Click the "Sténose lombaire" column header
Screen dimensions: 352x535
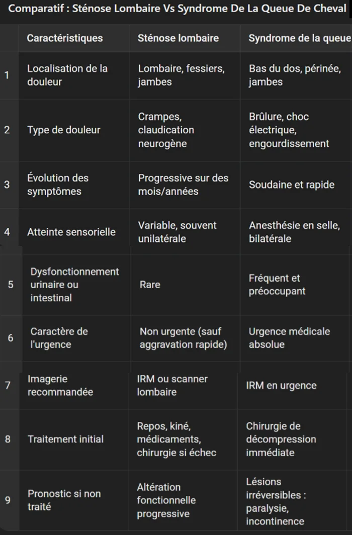178,38
